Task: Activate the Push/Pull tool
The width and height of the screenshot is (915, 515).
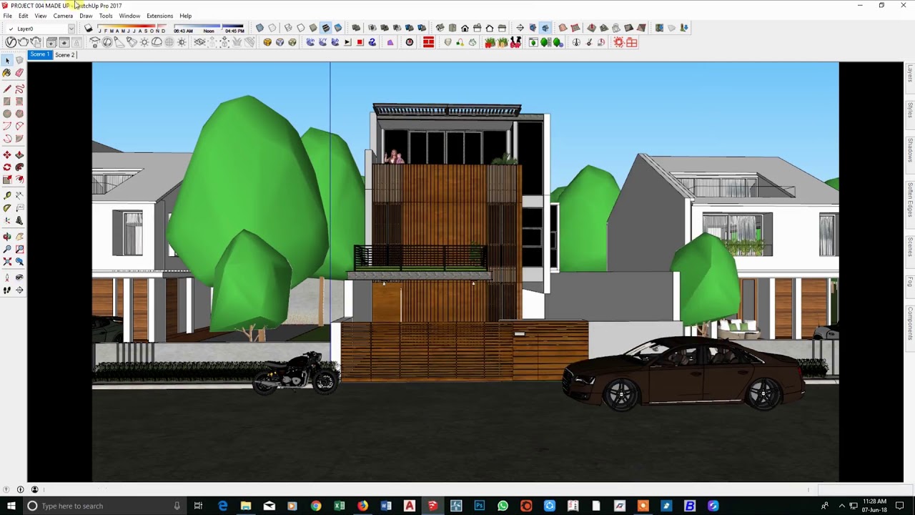Action: [x=19, y=154]
